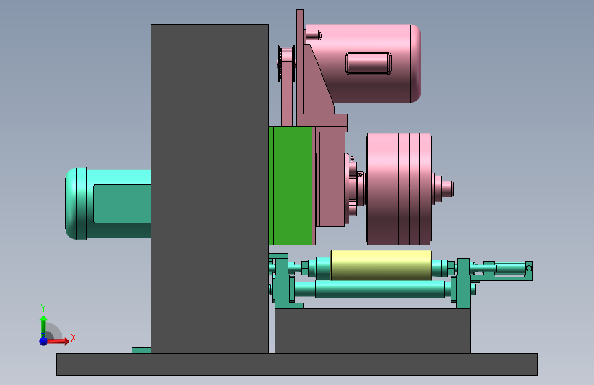Viewport: 594px width, 385px height.
Task: Select the junction box on the pink motor
Action: point(368,63)
